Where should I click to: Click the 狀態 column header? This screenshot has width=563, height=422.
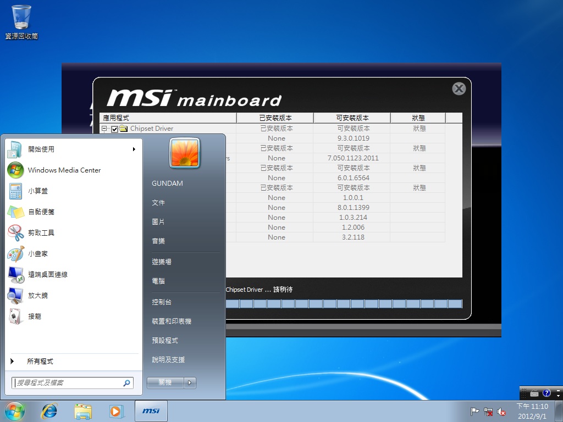coord(418,118)
